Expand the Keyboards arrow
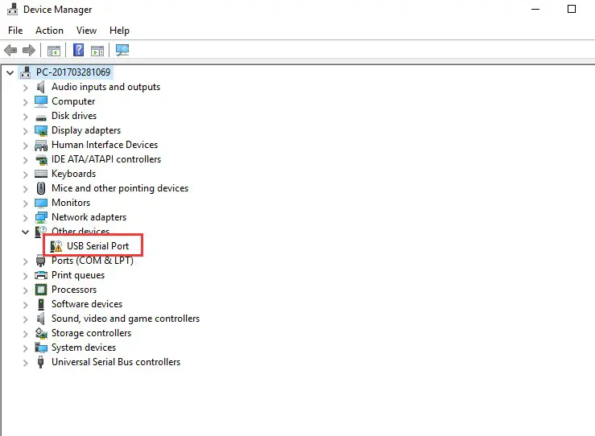 [x=26, y=175]
